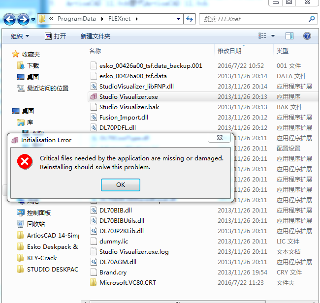Open the 组织 (Organize) menu
Screen dimensions: 320x303
(20, 36)
